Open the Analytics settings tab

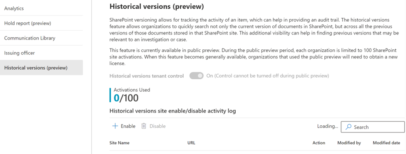coord(41,8)
